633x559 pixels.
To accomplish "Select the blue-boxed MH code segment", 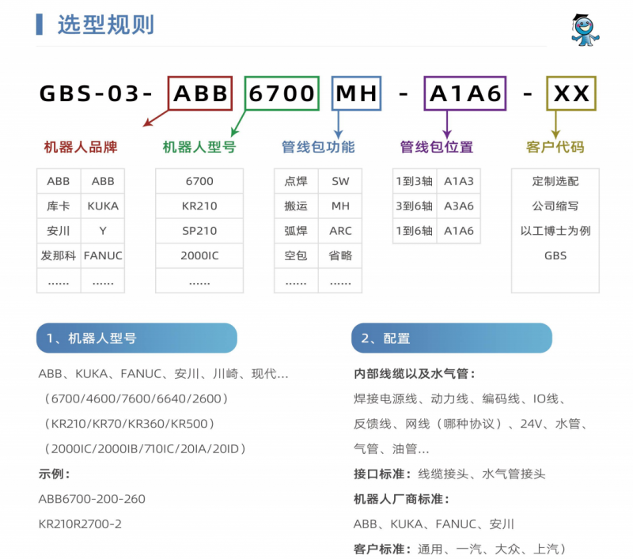I will point(357,93).
